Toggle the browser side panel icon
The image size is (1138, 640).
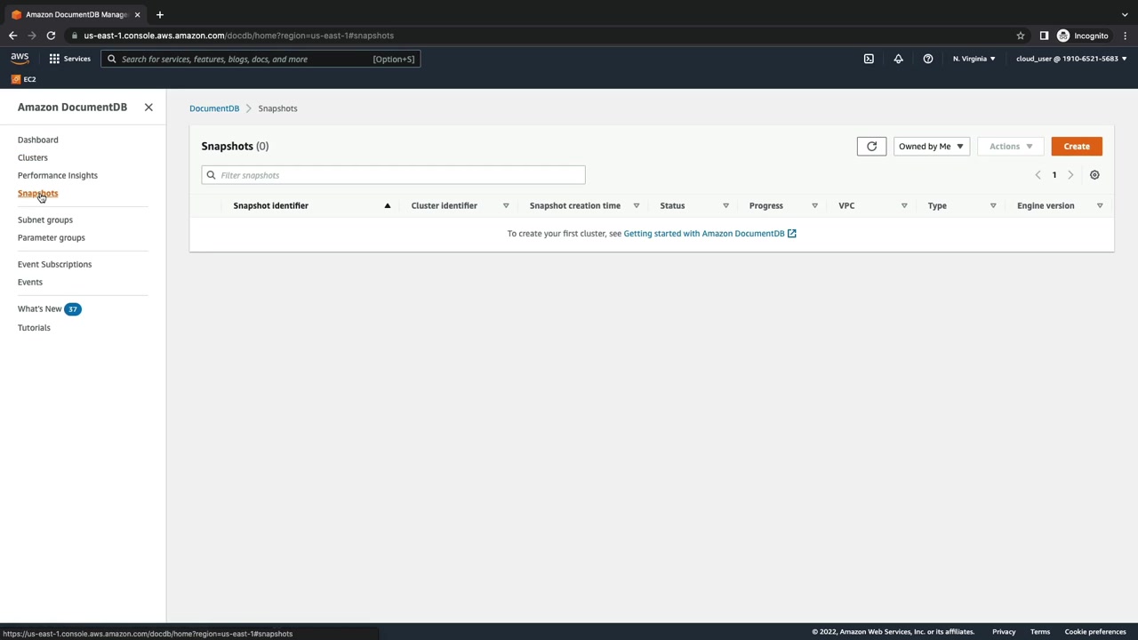pyautogui.click(x=1044, y=36)
